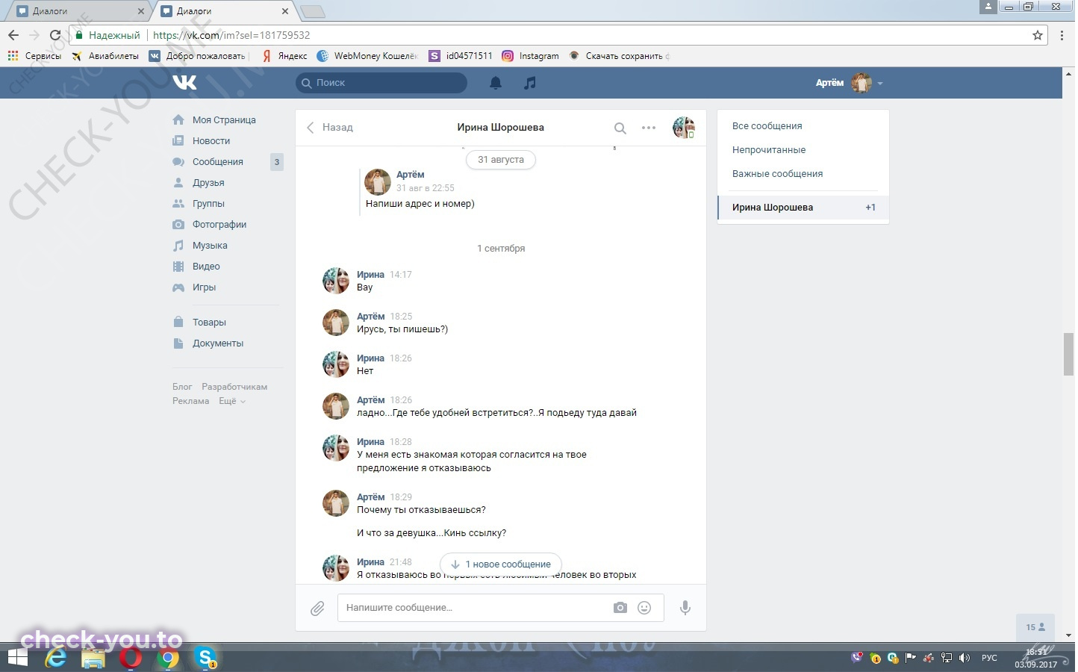
Task: Click Реклама footer link
Action: (190, 401)
